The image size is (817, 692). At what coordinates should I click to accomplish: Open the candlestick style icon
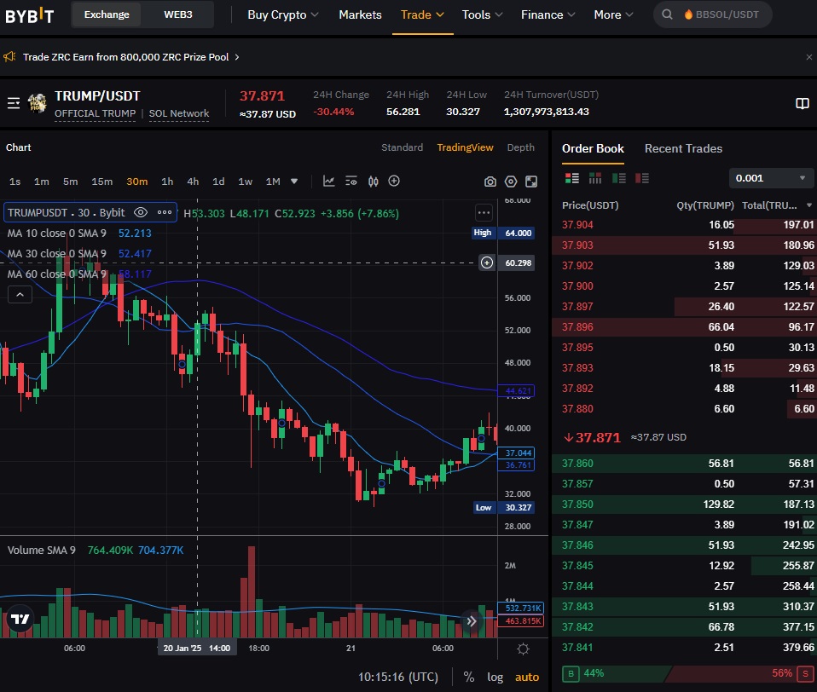coord(373,182)
